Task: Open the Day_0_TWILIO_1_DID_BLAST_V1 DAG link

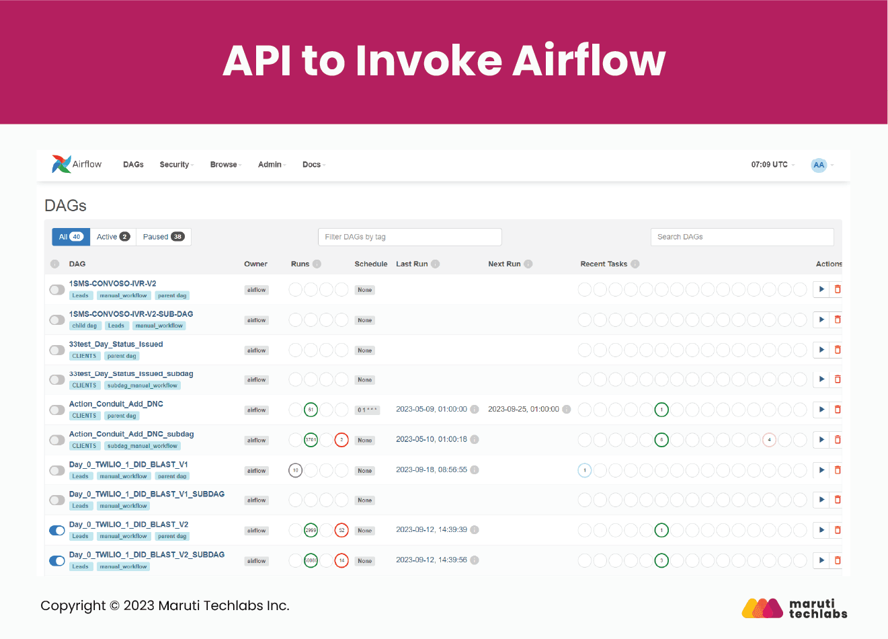Action: pos(128,464)
